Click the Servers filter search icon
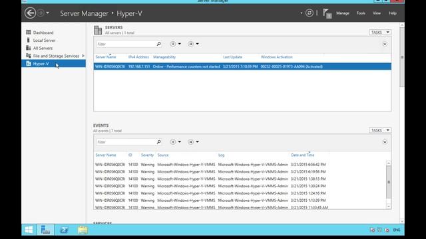426x239 pixels. coord(158,44)
